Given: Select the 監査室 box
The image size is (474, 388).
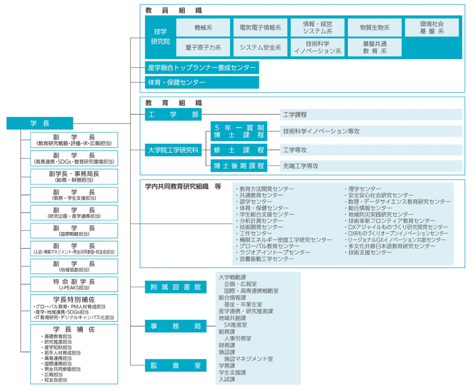Looking at the screenshot, I should click(x=175, y=365).
